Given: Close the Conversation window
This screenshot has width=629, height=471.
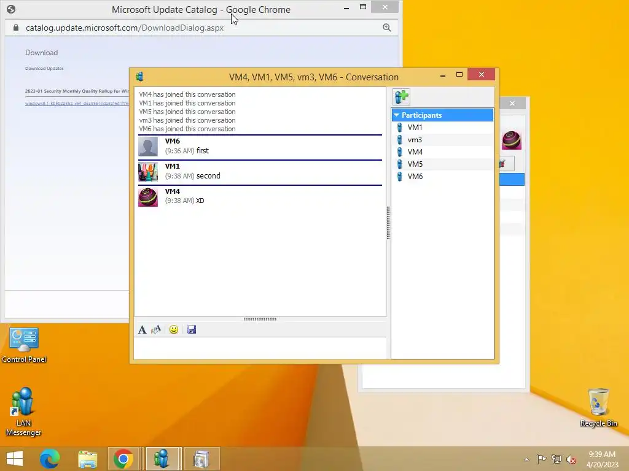Looking at the screenshot, I should pos(482,74).
